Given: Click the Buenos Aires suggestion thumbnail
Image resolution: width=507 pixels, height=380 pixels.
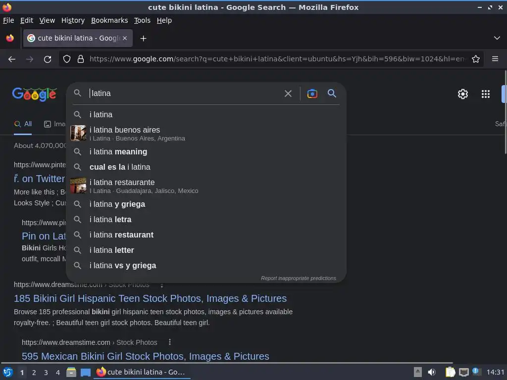Looking at the screenshot, I should (x=78, y=133).
